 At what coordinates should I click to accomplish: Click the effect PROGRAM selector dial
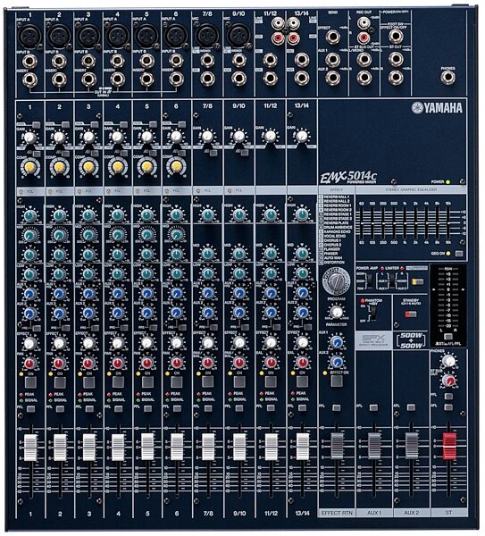click(x=336, y=281)
